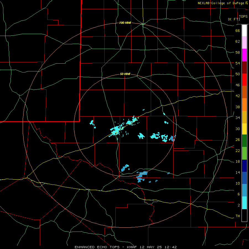The image size is (249, 249).
Task: Select the magenta swatch in the legend
Action: tap(244, 55)
